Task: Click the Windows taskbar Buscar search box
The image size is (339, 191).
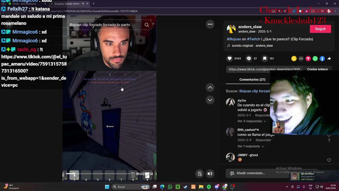Action: [131, 187]
